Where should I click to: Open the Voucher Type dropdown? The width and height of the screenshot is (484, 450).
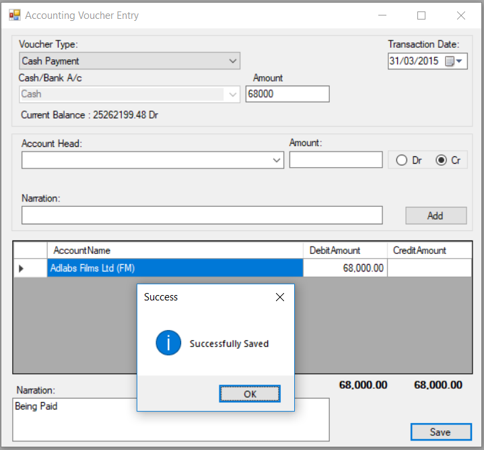coord(233,61)
